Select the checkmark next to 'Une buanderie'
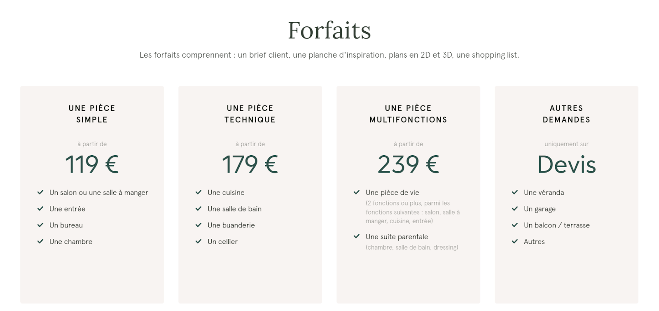659x311 pixels. [199, 225]
